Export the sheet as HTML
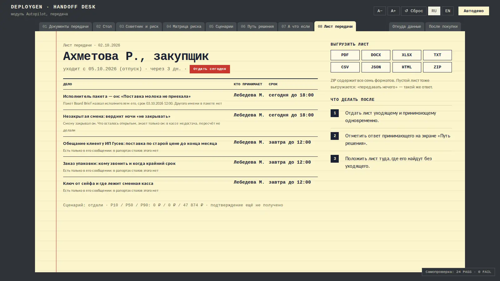The image size is (500, 281). (407, 67)
